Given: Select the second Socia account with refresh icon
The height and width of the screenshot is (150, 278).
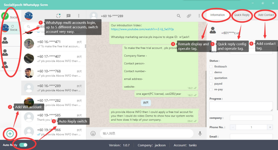Looking at the screenshot, I should coord(10,28).
